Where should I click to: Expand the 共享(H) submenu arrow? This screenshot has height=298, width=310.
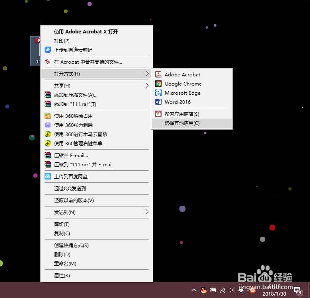pos(147,86)
